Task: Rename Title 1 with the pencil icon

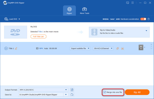Action: click(16, 48)
